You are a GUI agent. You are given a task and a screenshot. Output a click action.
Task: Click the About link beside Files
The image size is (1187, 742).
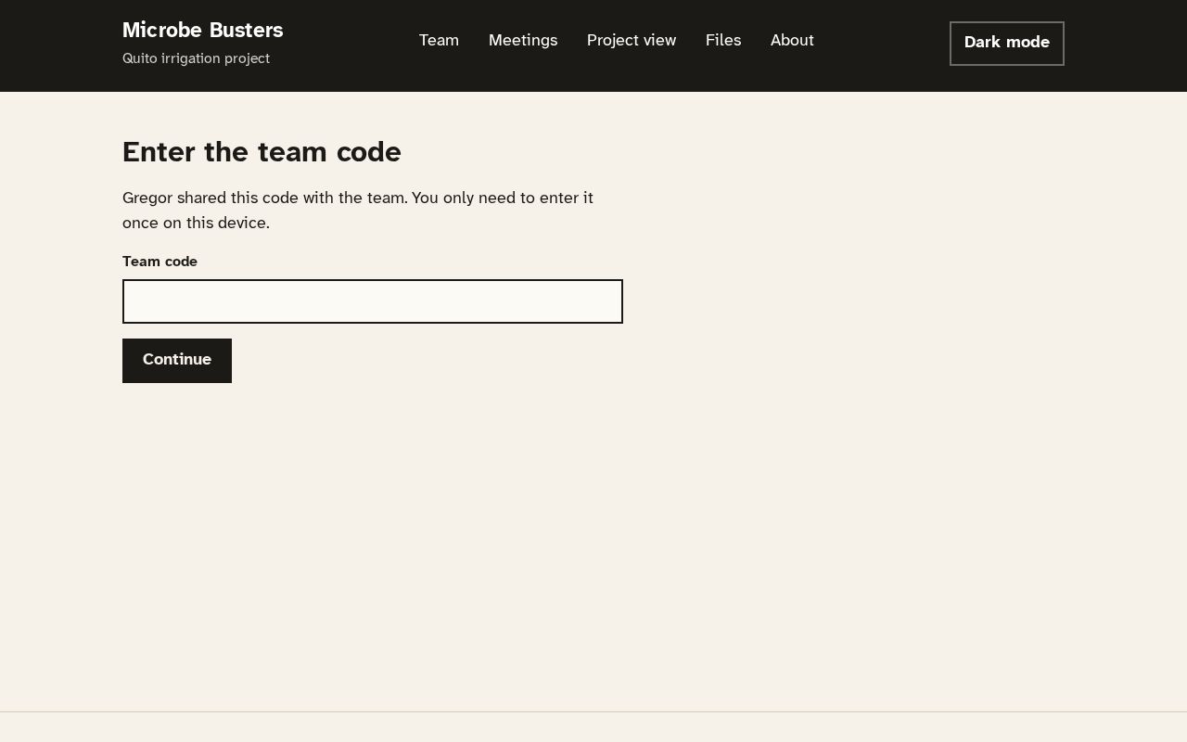pos(792,40)
